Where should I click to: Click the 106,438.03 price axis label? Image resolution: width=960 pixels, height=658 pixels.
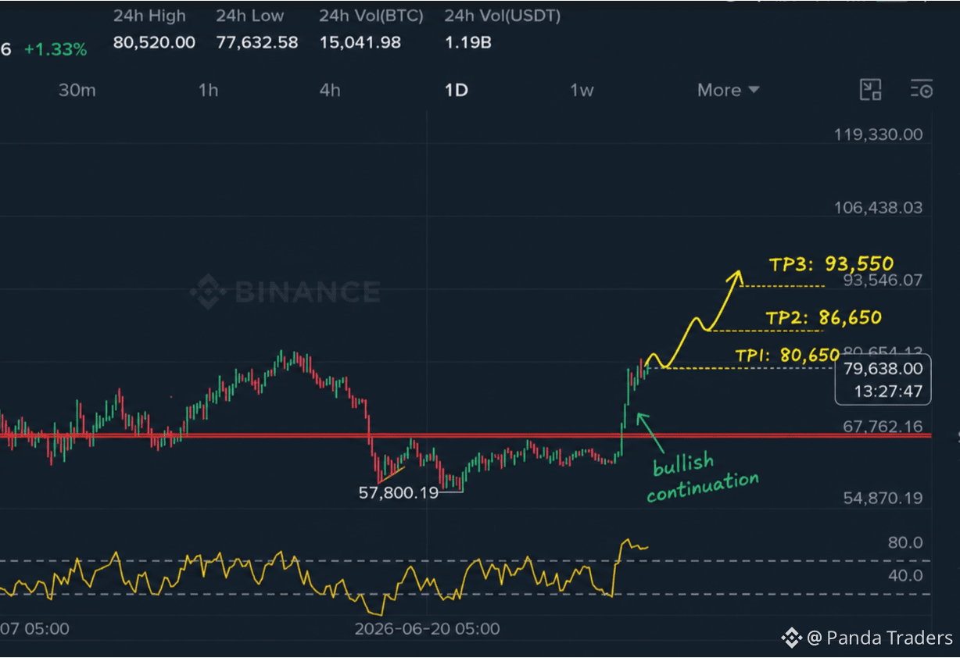pos(879,208)
